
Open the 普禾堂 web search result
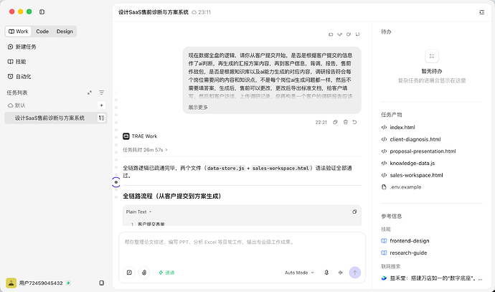pyautogui.click(x=432, y=278)
